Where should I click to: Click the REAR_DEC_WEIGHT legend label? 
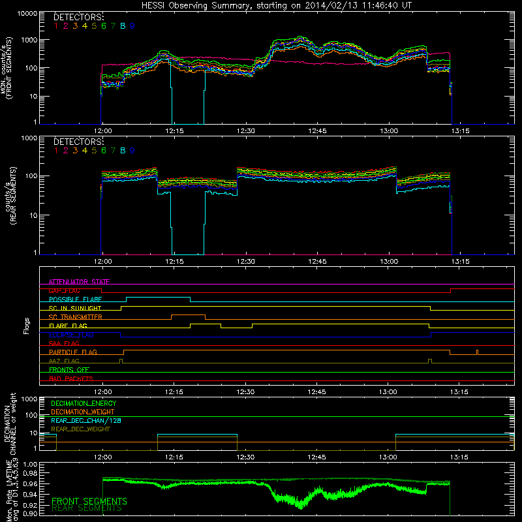[80, 429]
